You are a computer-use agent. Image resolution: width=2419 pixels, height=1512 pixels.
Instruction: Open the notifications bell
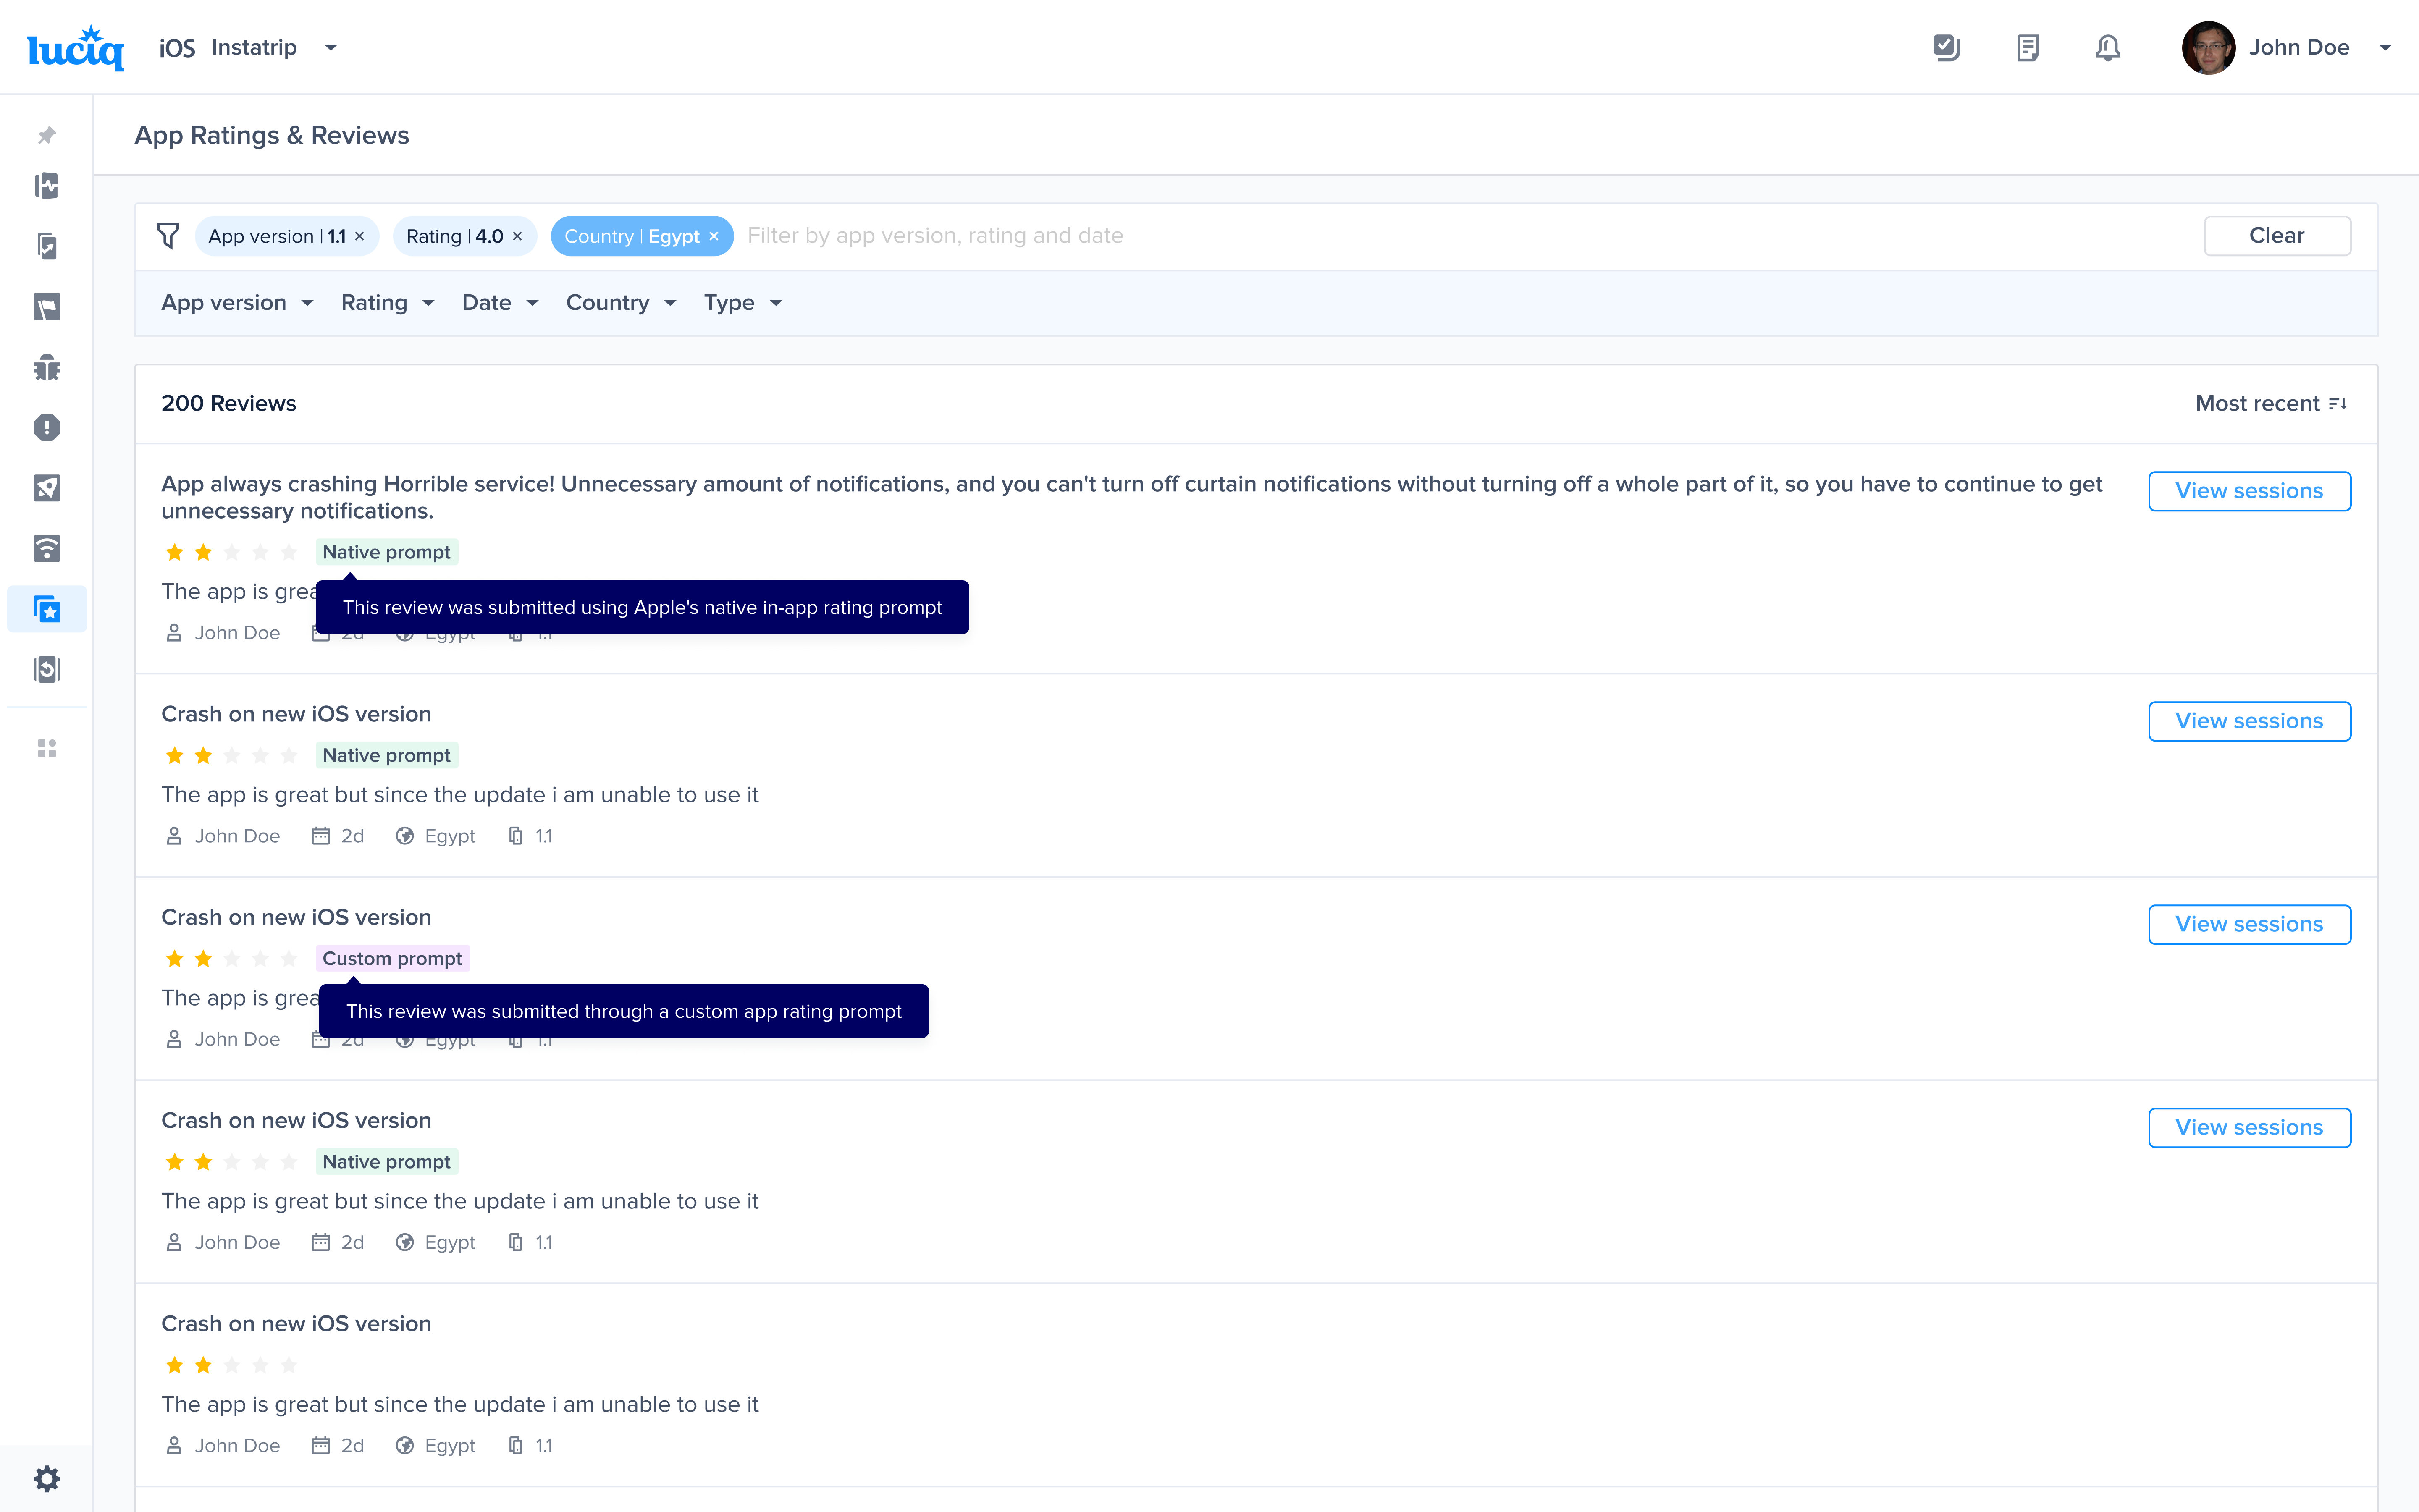tap(2107, 48)
